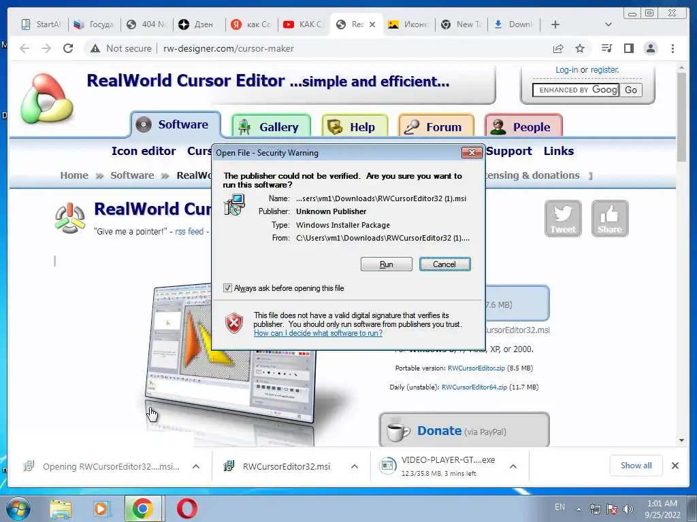The height and width of the screenshot is (522, 697).
Task: Click the Tweet button
Action: pos(563,218)
